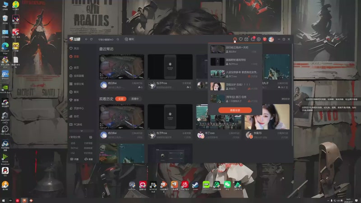Click the history clock icon in title bar
The height and width of the screenshot is (203, 361).
tap(235, 39)
